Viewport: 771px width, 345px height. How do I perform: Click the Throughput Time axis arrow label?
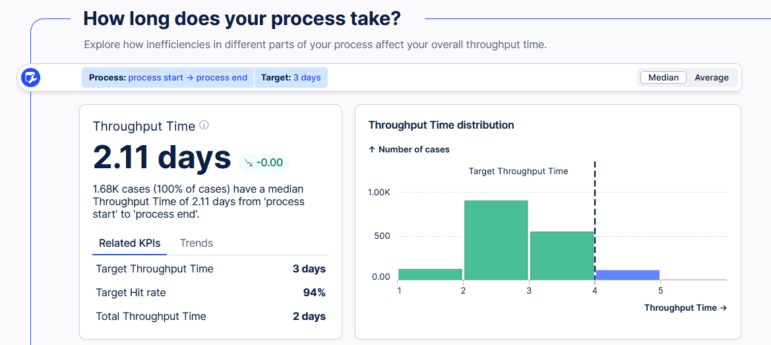point(685,307)
